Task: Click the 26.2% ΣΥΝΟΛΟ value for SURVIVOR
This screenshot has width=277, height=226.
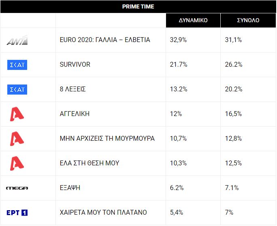Action: (233, 65)
